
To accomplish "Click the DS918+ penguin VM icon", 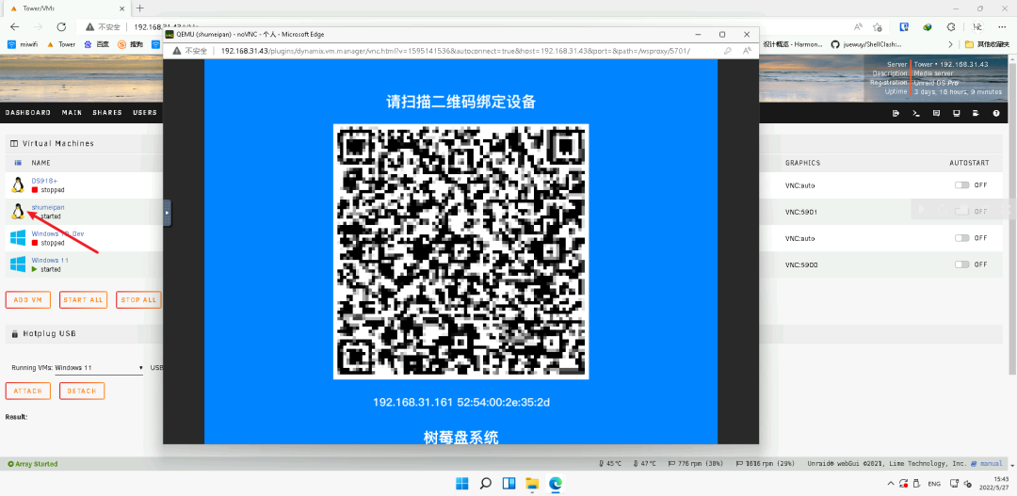I will (x=18, y=184).
